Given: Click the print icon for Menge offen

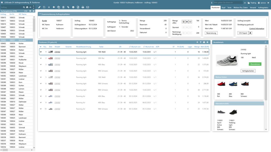Looking at the screenshot, I should point(187,22).
